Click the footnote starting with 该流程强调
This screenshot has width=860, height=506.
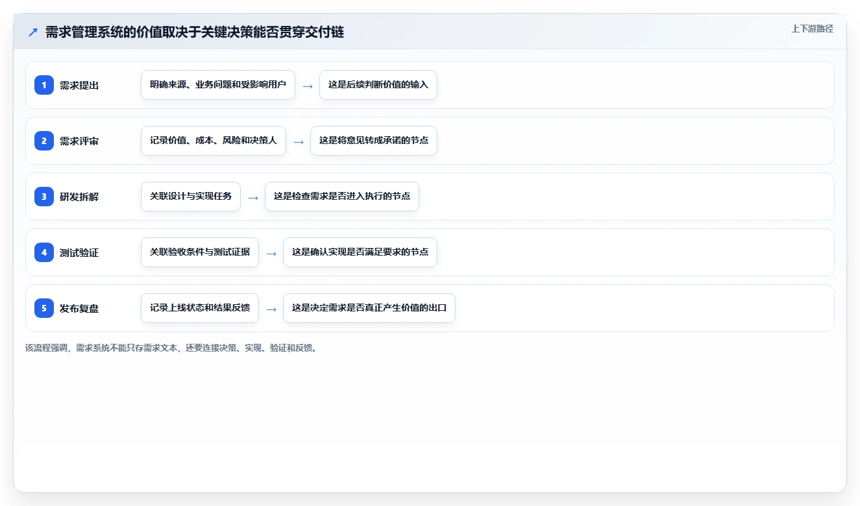[x=171, y=348]
